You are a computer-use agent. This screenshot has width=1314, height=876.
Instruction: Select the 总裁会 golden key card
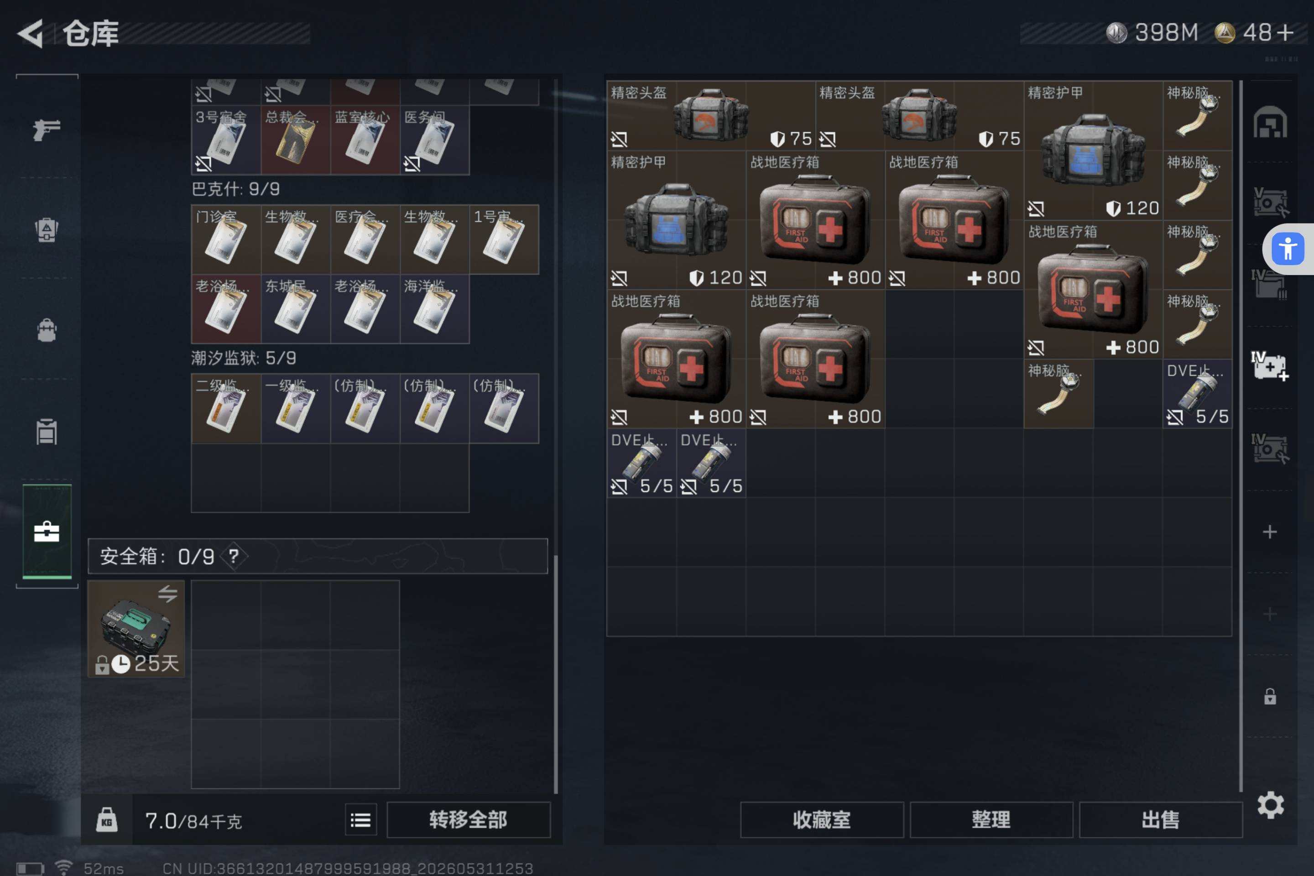point(296,140)
